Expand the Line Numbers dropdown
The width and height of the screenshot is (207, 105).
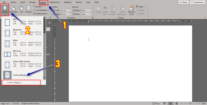point(41,10)
